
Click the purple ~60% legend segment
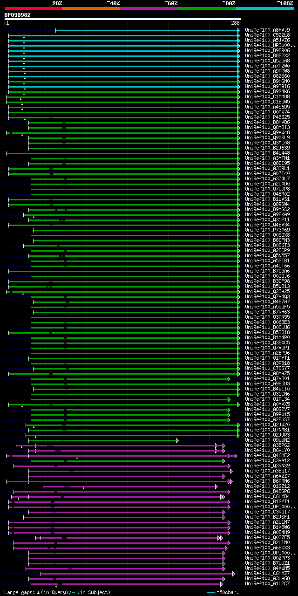149,8
